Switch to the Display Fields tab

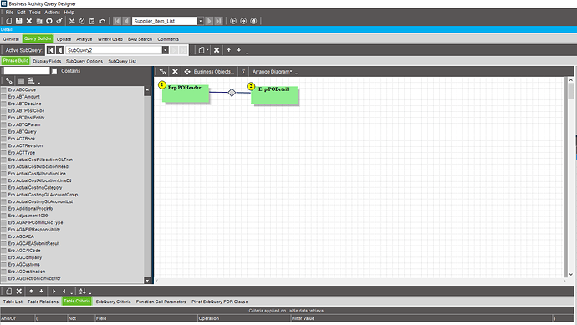47,61
